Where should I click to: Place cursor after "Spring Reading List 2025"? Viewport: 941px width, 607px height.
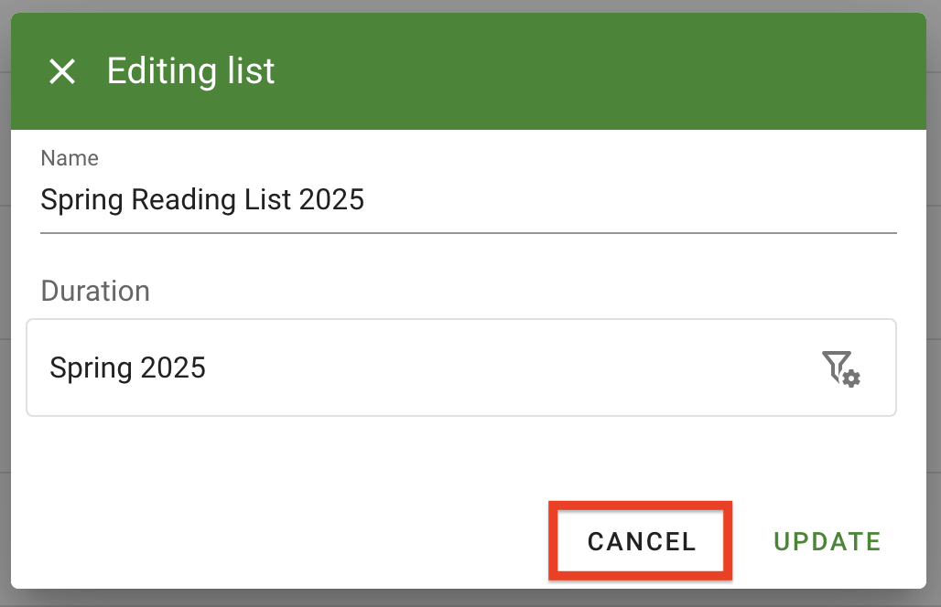(x=367, y=199)
